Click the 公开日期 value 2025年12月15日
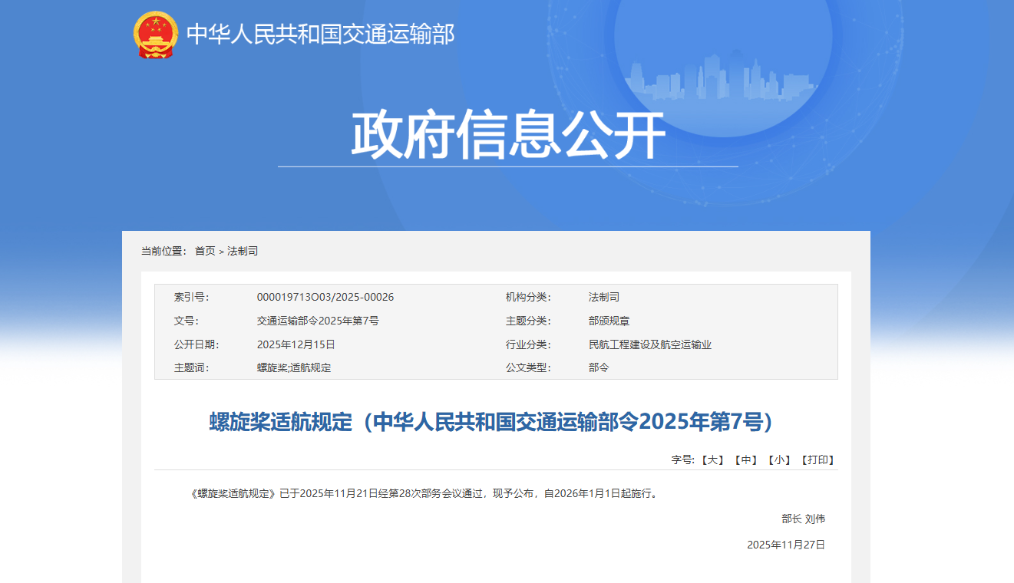The width and height of the screenshot is (1014, 583). pos(298,344)
